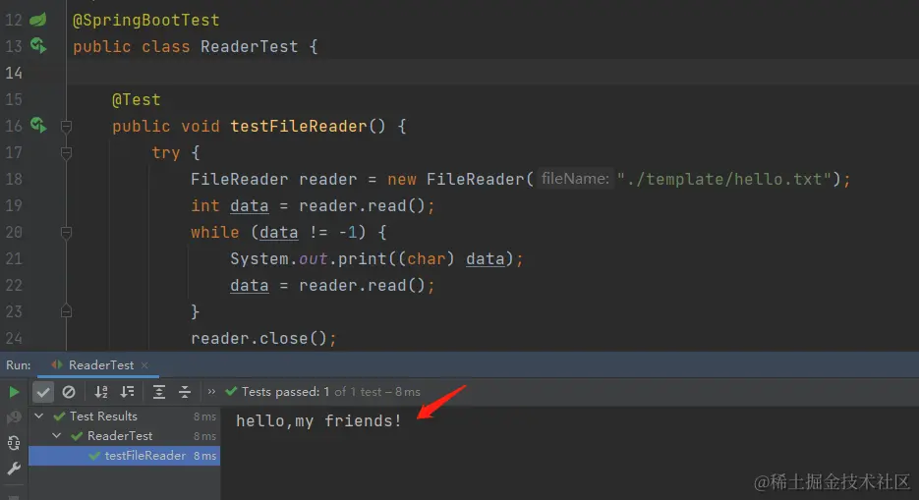The image size is (919, 500).
Task: Click the @Test annotation
Action: click(x=136, y=100)
